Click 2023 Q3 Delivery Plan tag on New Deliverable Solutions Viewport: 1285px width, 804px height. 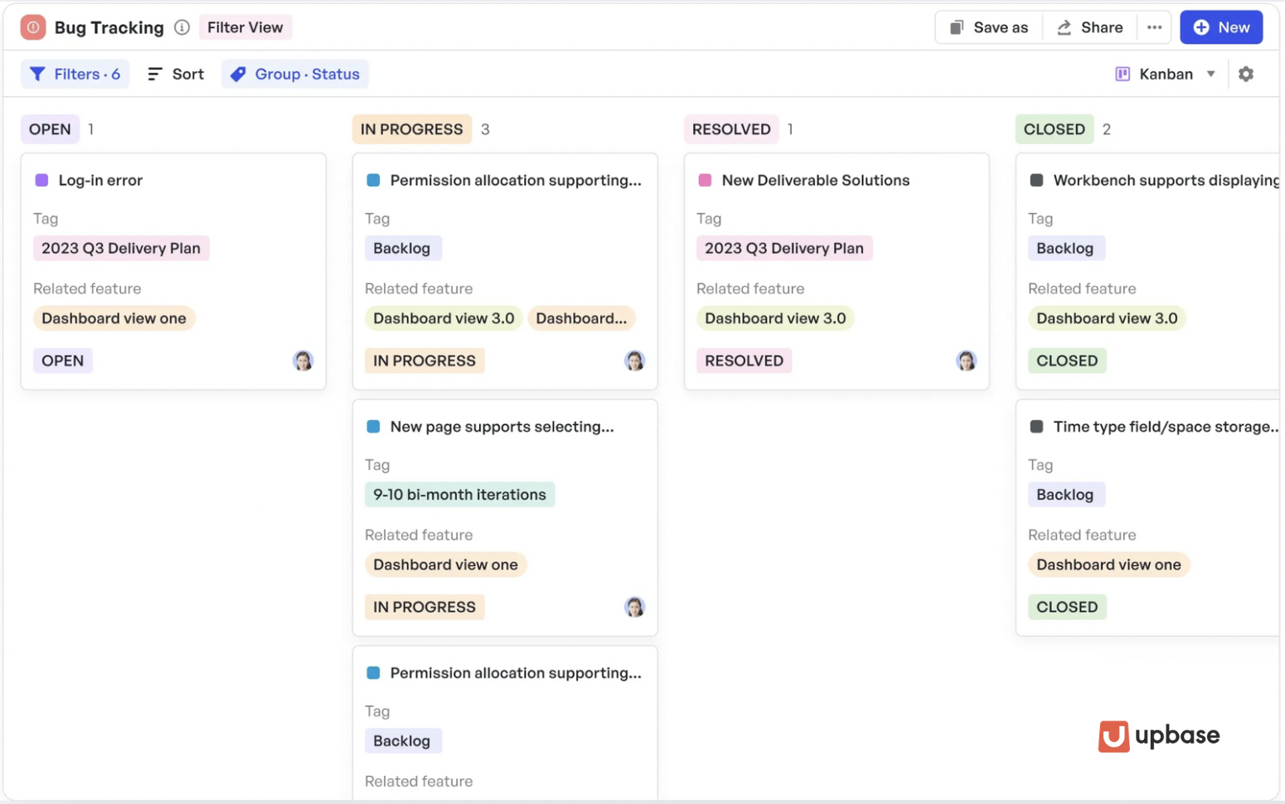coord(784,248)
